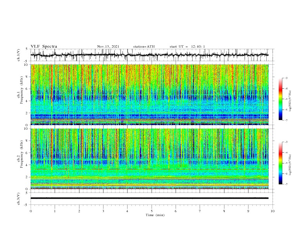307x237 pixels.
Task: Click inside the ch.2 spectrogram plot
Action: [x=149, y=159]
